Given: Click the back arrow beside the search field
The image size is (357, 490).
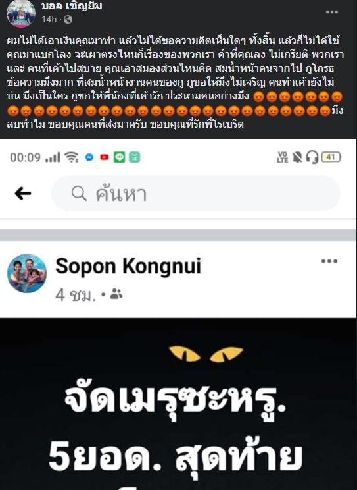Looking at the screenshot, I should 23,194.
